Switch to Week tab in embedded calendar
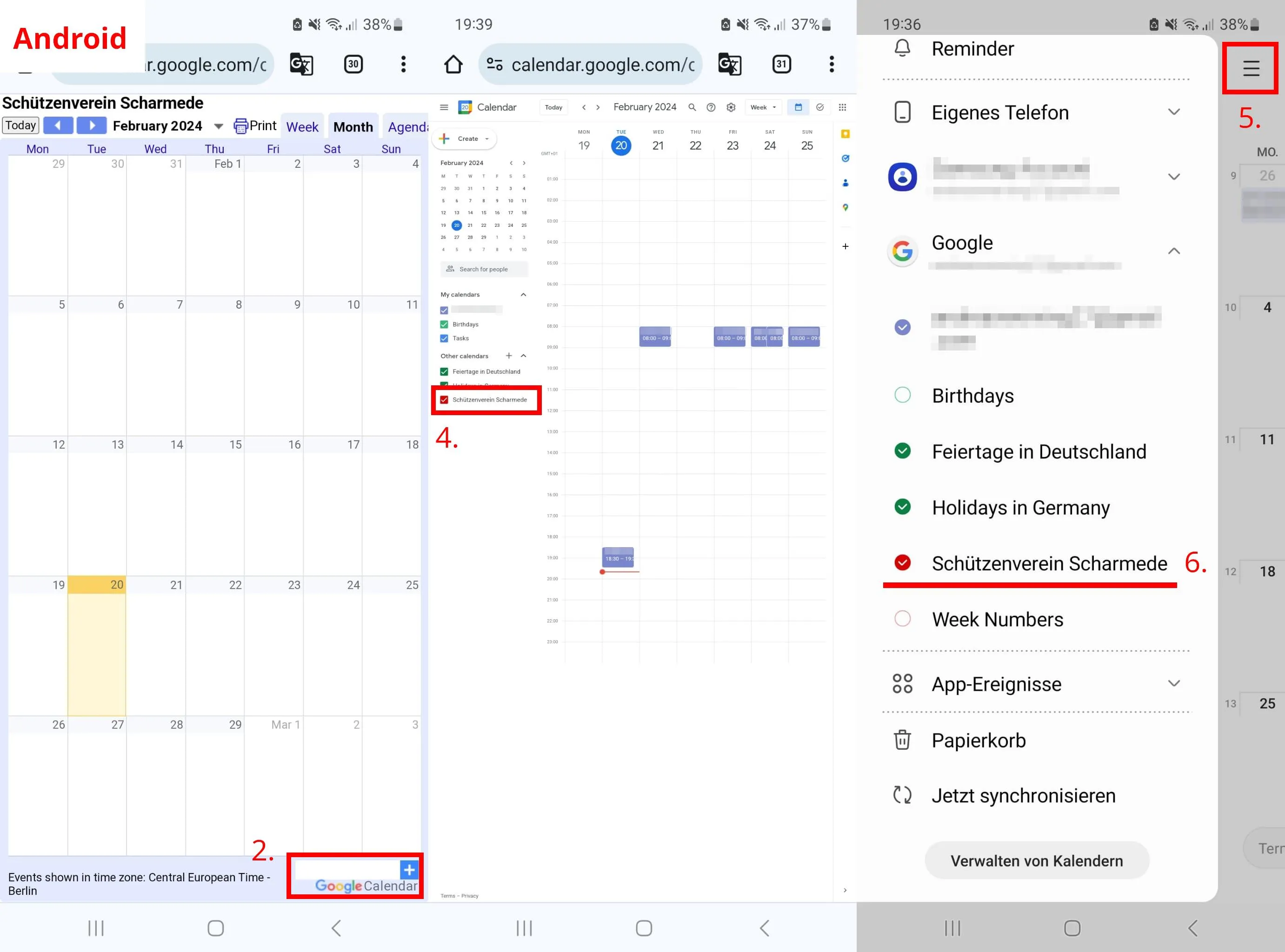This screenshot has height=952, width=1285. click(302, 127)
